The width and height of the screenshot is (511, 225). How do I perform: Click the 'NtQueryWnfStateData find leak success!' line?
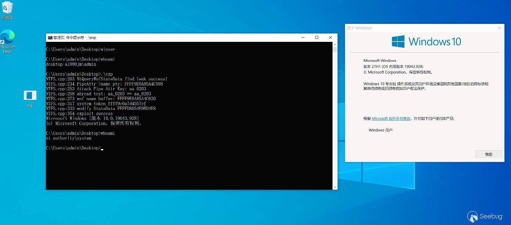(x=107, y=79)
